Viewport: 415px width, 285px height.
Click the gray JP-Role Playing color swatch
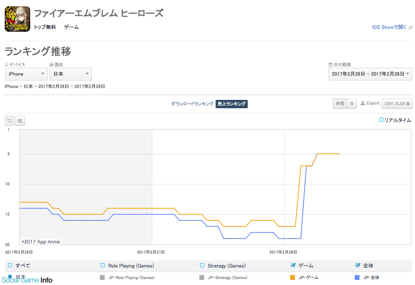[102, 277]
